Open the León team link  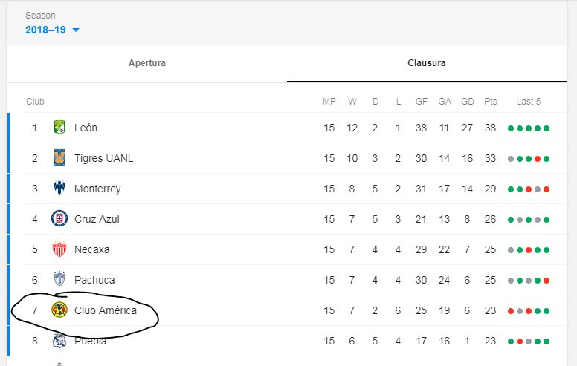click(86, 128)
